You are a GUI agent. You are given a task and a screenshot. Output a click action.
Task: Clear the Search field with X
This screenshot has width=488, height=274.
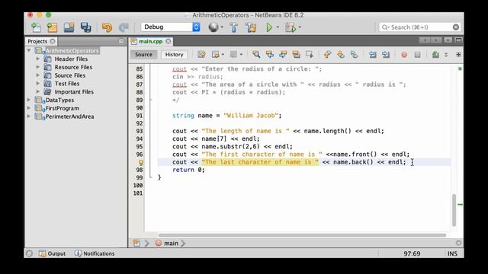(456, 27)
